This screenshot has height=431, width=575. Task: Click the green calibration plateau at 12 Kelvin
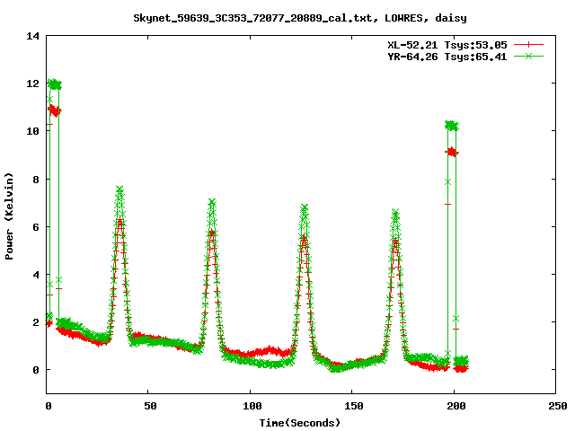click(55, 84)
